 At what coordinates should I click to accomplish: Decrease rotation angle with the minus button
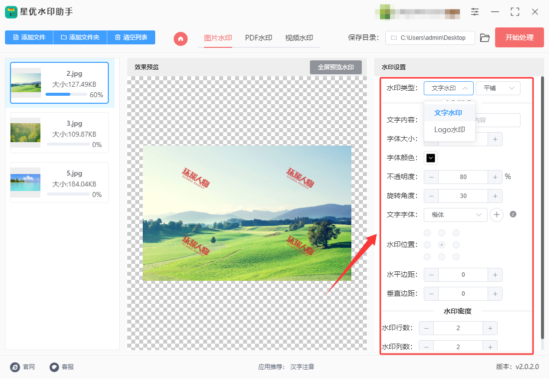pyautogui.click(x=431, y=196)
